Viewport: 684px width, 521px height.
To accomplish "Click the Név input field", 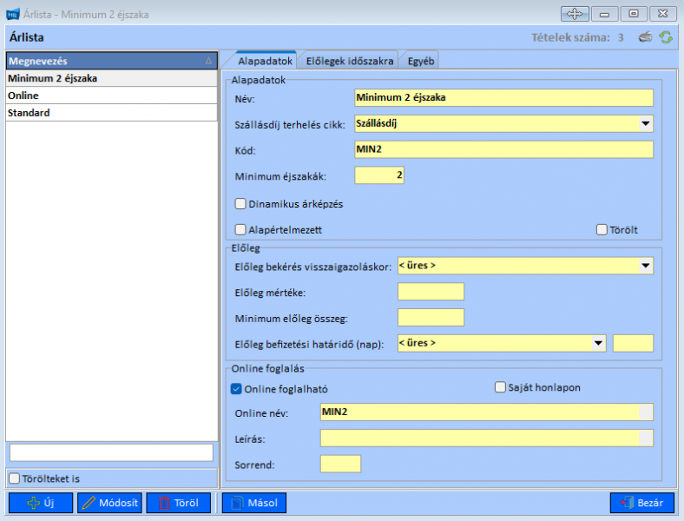I will tap(503, 97).
